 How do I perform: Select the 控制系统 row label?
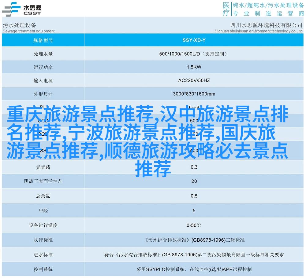click(x=43, y=269)
